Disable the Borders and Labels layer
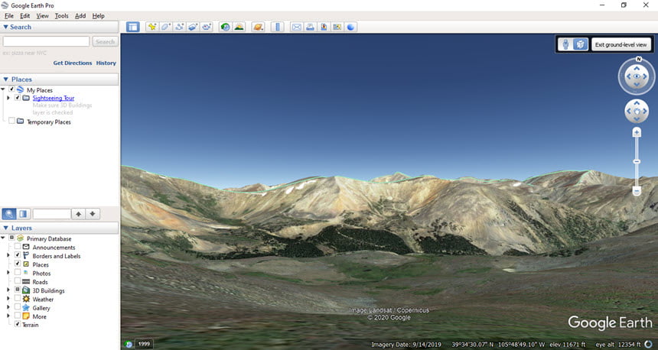The height and width of the screenshot is (350, 658). (x=18, y=254)
